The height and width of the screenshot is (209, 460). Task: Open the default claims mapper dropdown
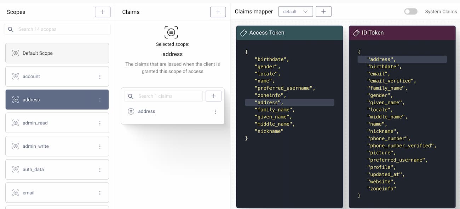coord(295,12)
